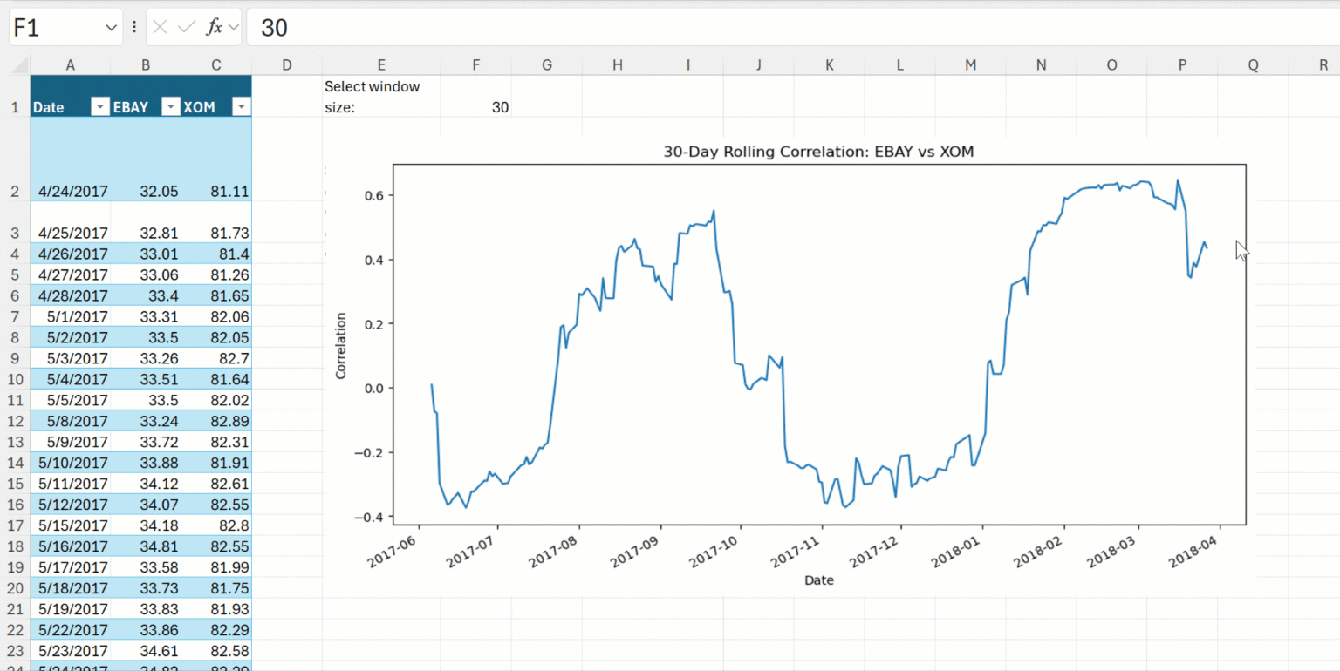Select column Q header
The image size is (1340, 671).
tap(1254, 65)
